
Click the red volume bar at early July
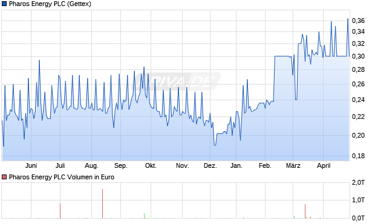pos(60,211)
